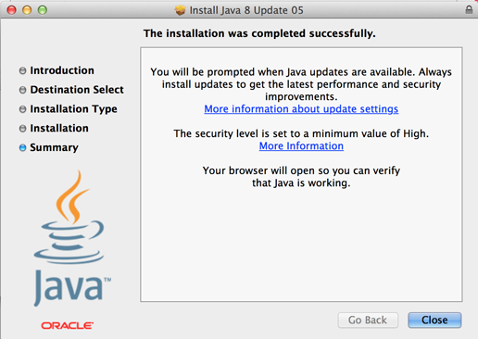Select the Destination Select step label

tap(77, 90)
